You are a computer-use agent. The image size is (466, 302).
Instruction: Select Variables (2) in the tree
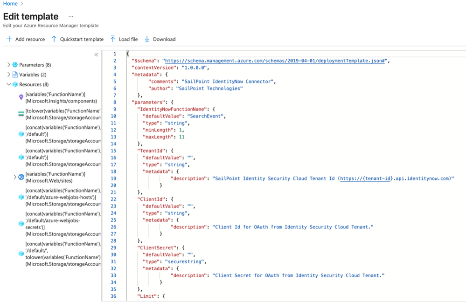tap(33, 75)
